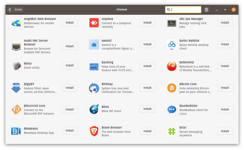Go back to Home
Screen dimensions: 244x150
pyautogui.click(x=16, y=10)
